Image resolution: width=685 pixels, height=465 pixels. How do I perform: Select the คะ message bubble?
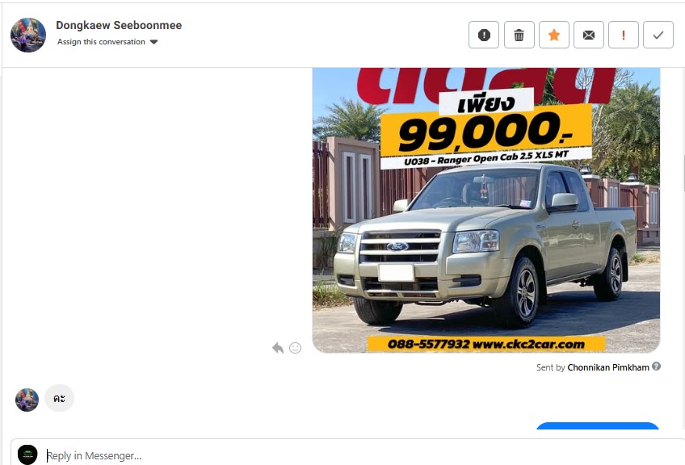pos(60,398)
